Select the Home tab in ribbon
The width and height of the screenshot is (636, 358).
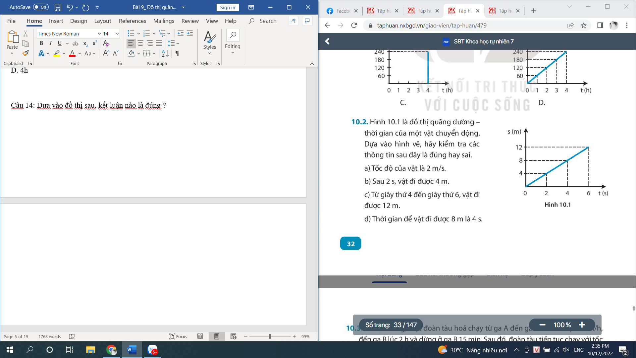pos(34,21)
